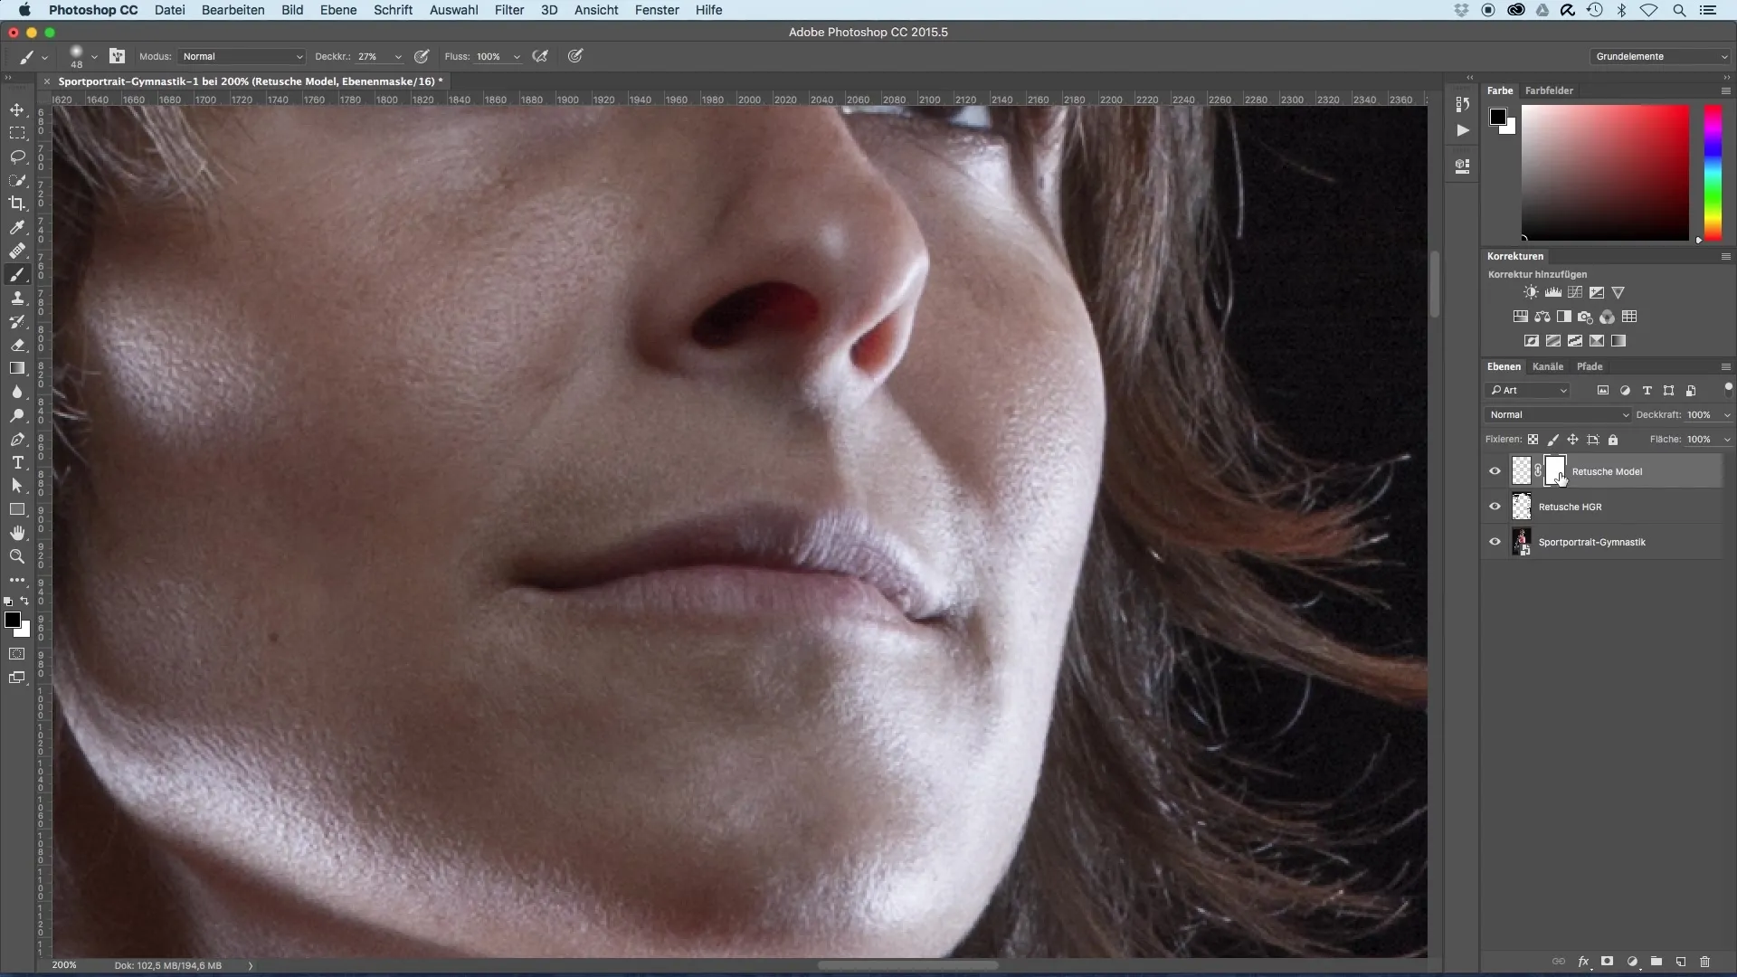Toggle lock all for layer
The height and width of the screenshot is (977, 1737).
1613,440
